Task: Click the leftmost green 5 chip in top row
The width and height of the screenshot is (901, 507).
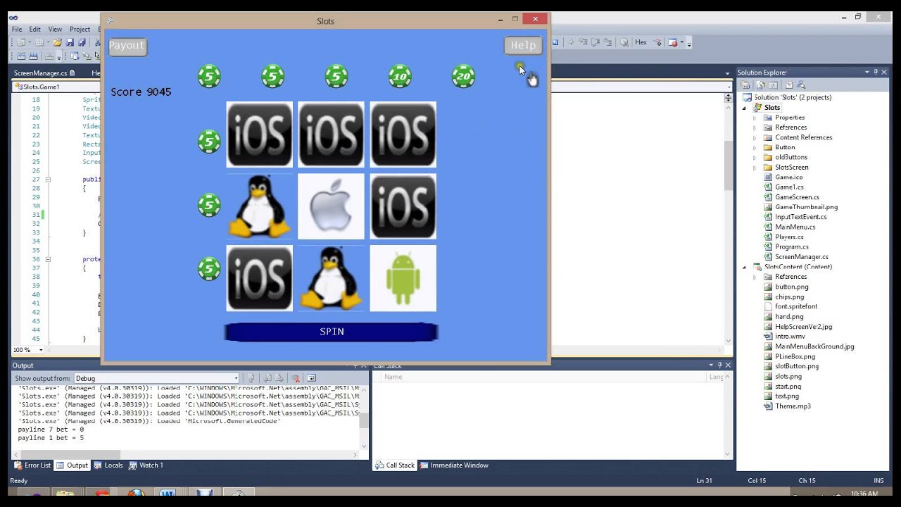Action: 209,76
